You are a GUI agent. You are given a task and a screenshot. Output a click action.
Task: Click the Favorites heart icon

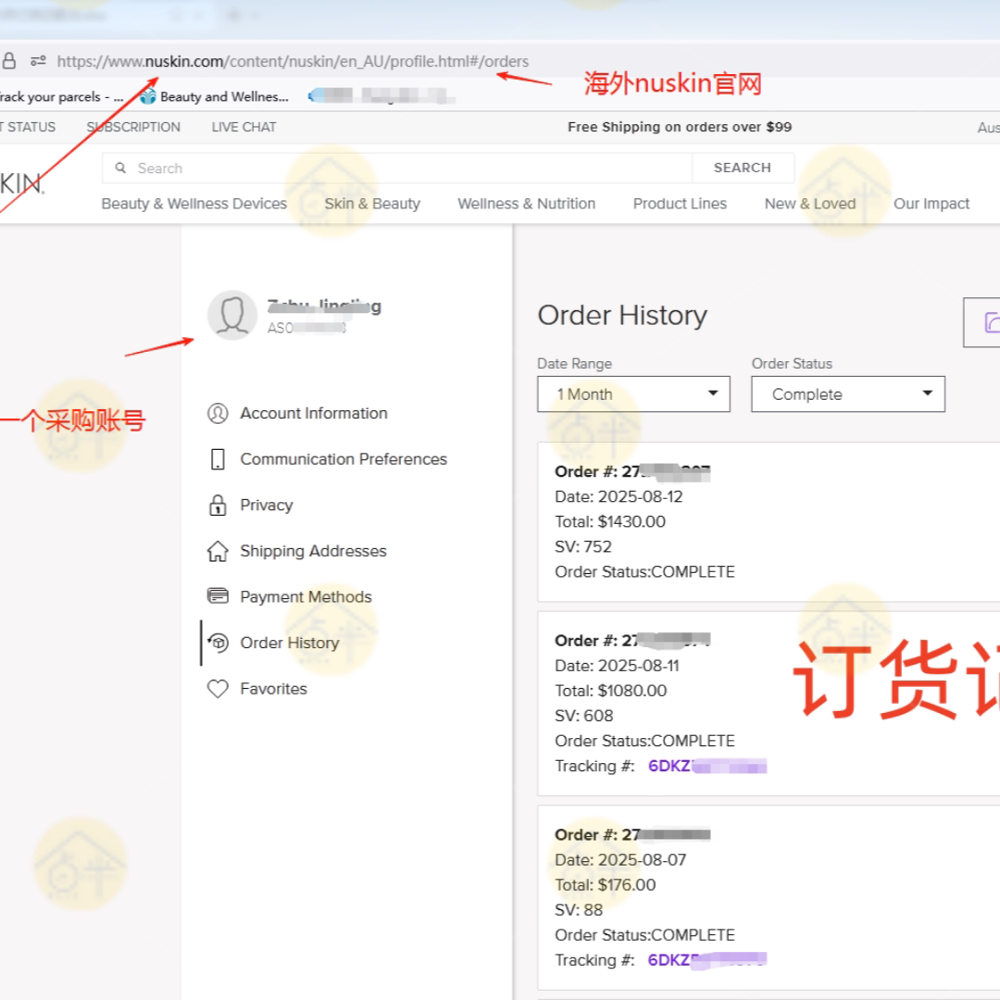coord(218,689)
